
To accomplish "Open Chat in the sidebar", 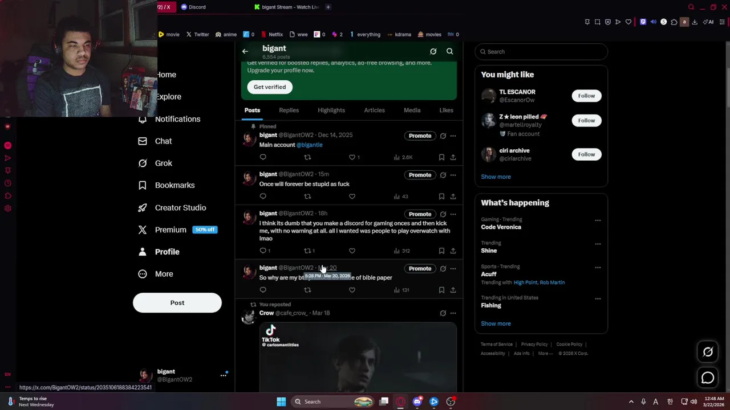I will (155, 141).
